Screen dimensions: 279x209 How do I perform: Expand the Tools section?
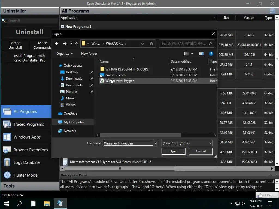coord(29,186)
